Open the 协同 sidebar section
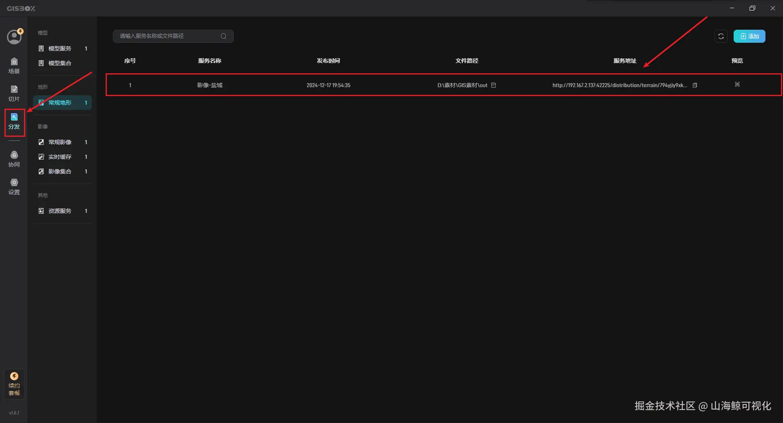This screenshot has height=423, width=783. pyautogui.click(x=14, y=159)
